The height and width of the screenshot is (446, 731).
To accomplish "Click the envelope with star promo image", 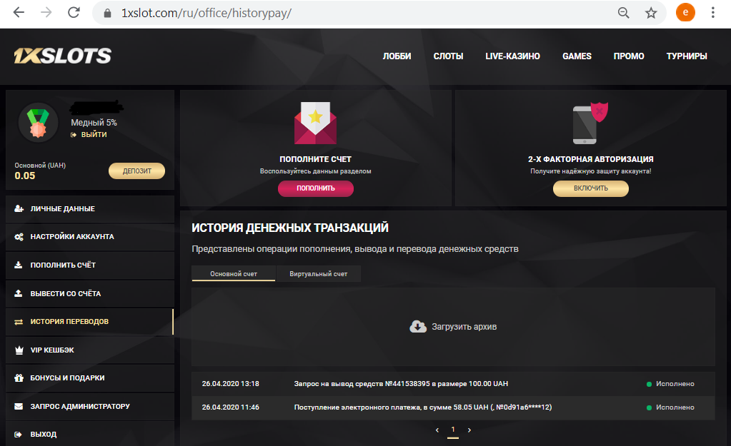I will pyautogui.click(x=316, y=123).
